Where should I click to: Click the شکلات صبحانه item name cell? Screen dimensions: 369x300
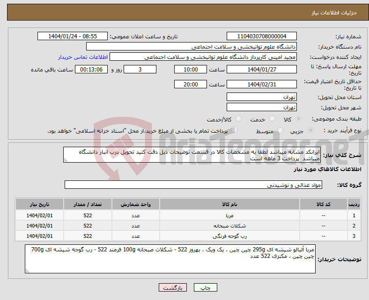coord(229,226)
